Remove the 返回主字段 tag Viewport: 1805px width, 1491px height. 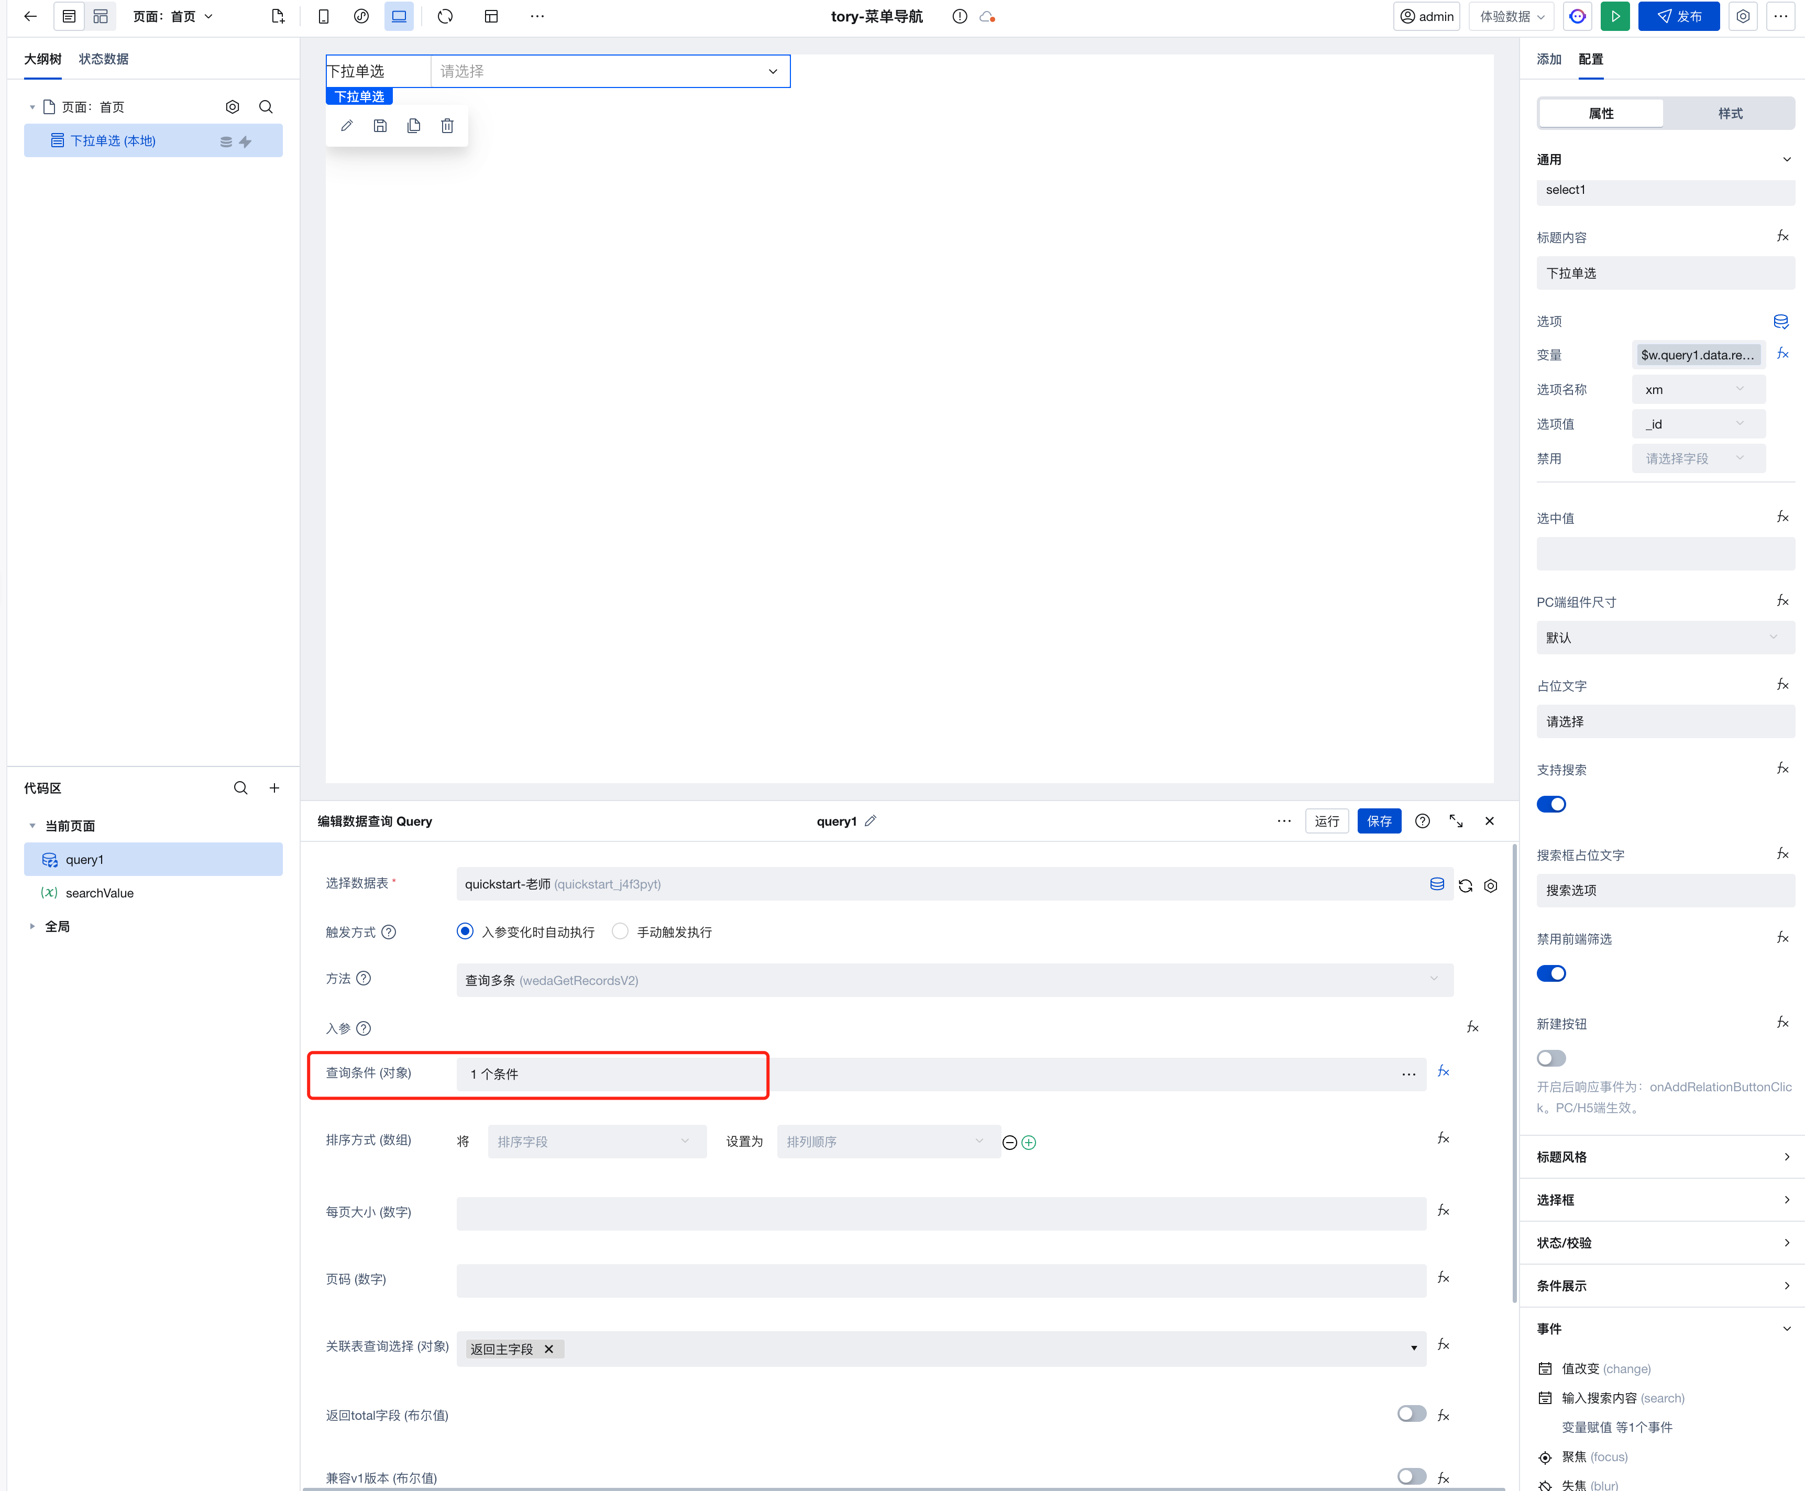[549, 1349]
